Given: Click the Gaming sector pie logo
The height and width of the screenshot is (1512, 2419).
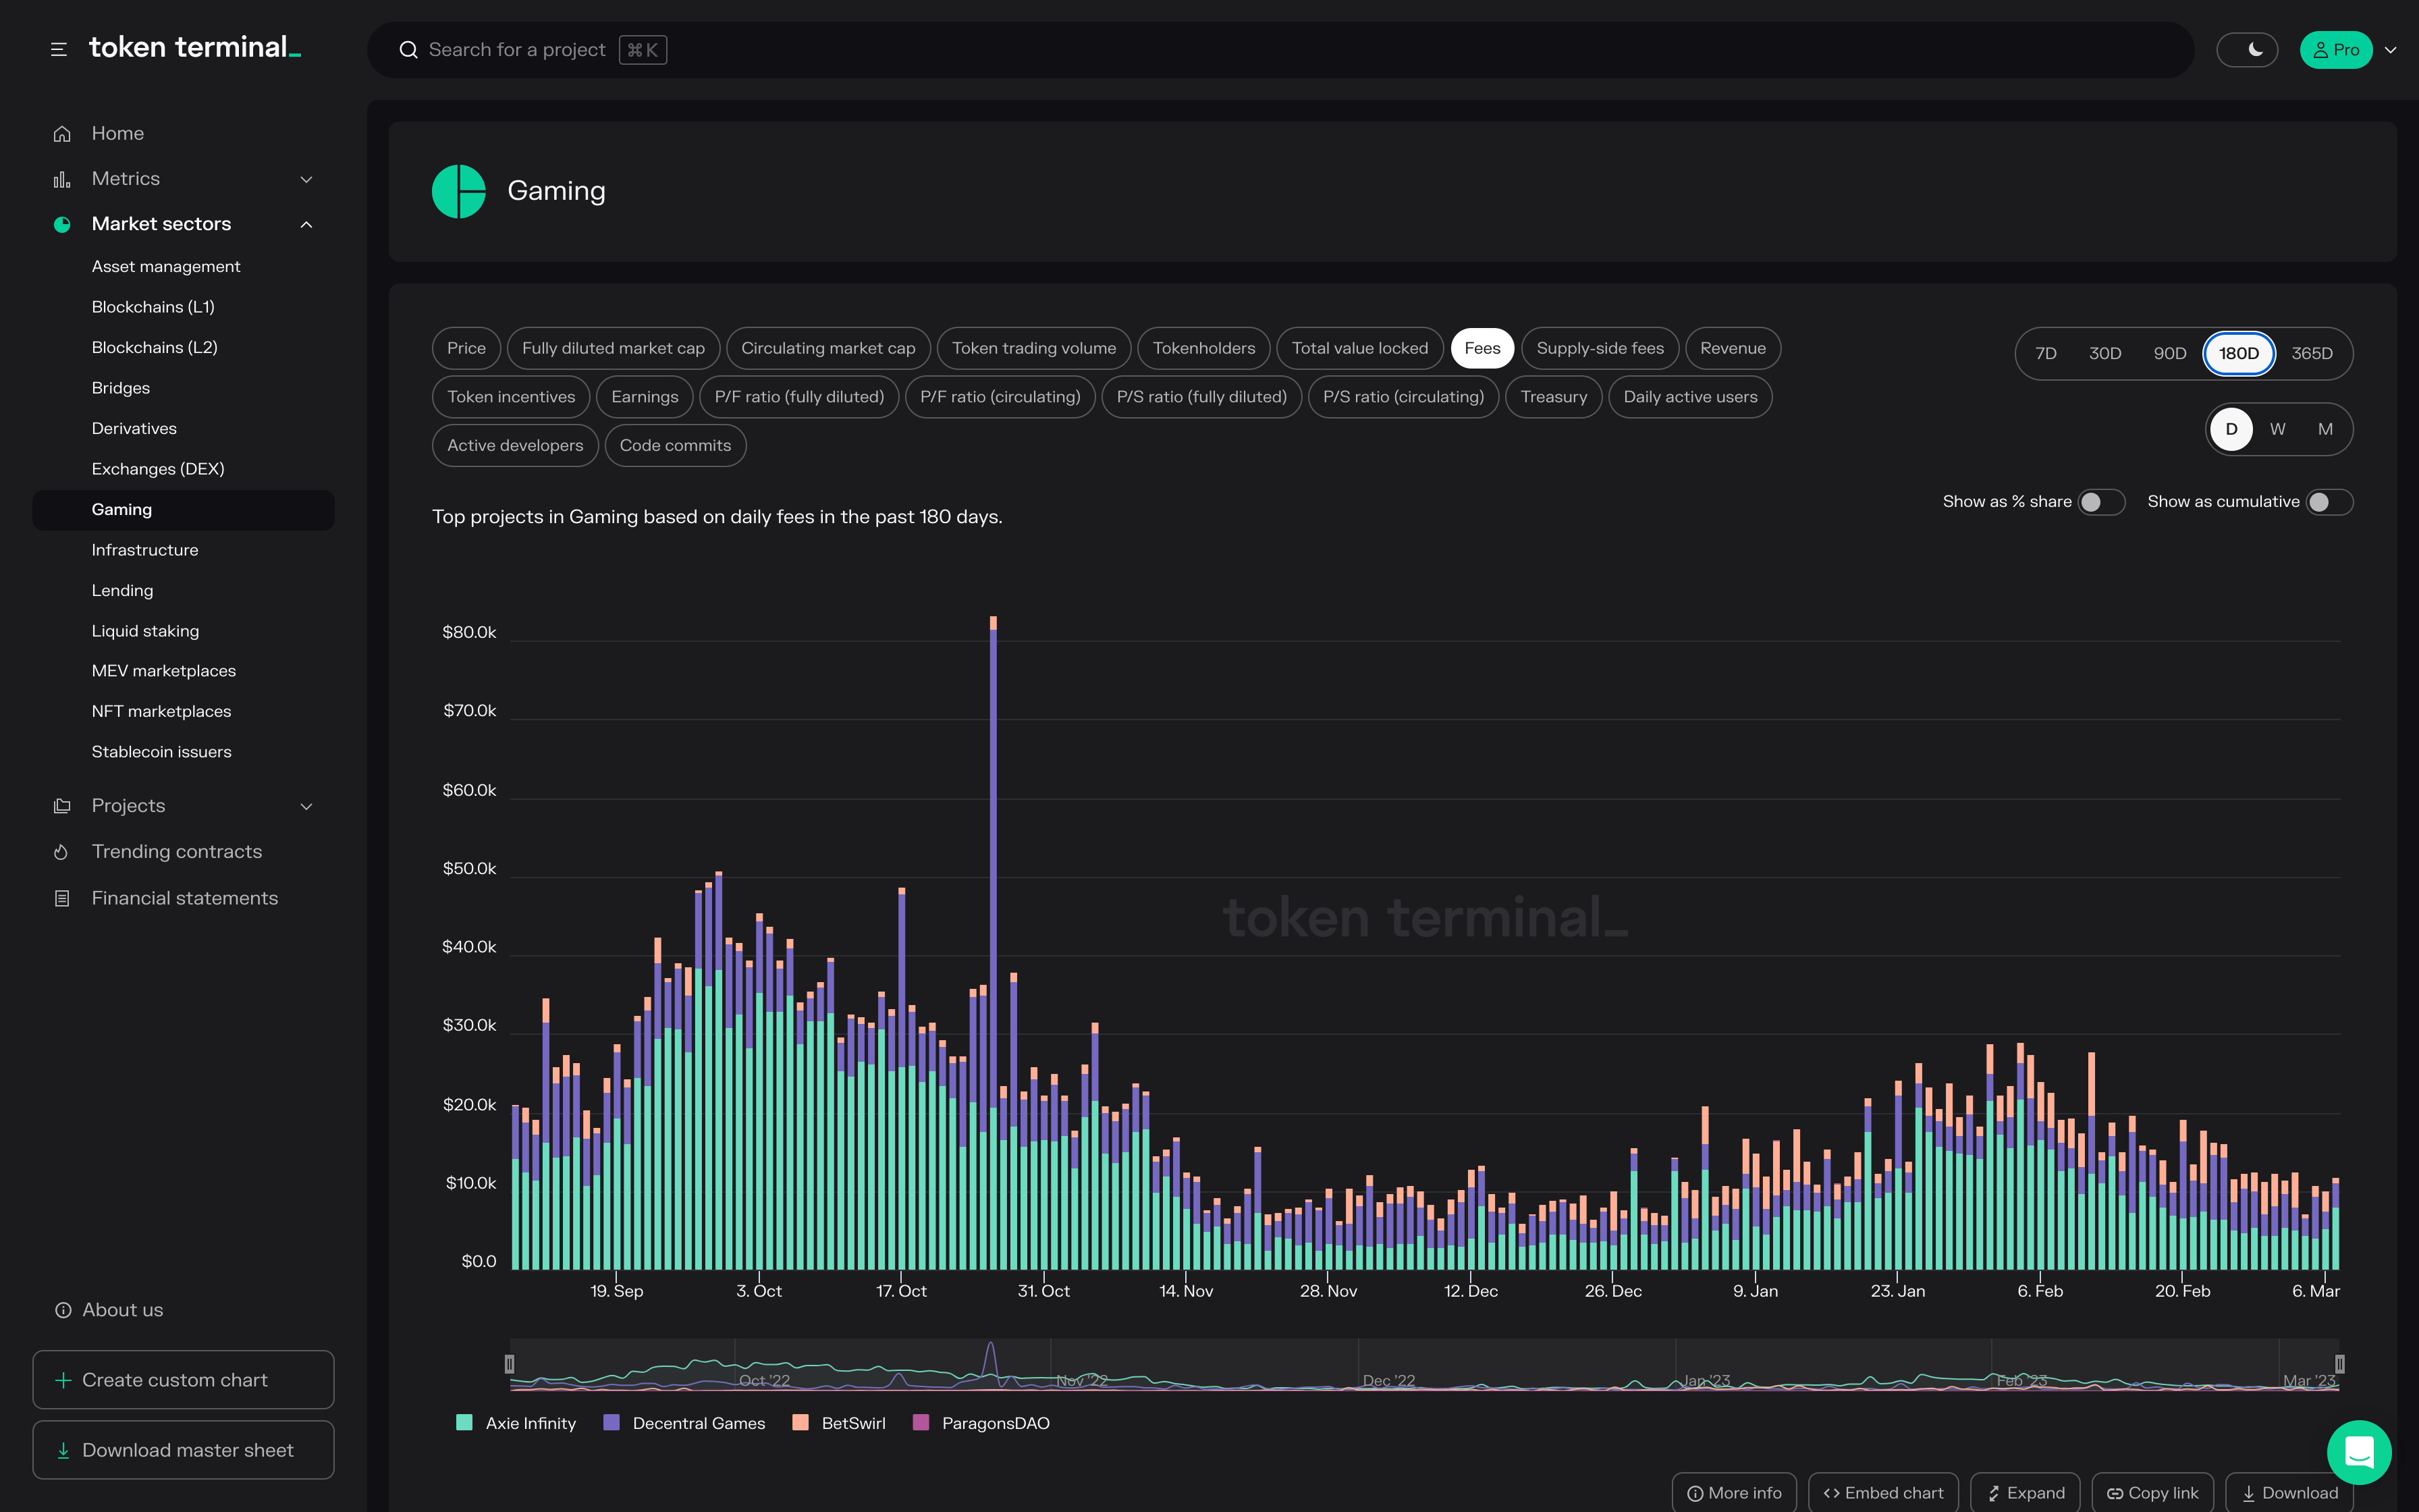Looking at the screenshot, I should (459, 191).
